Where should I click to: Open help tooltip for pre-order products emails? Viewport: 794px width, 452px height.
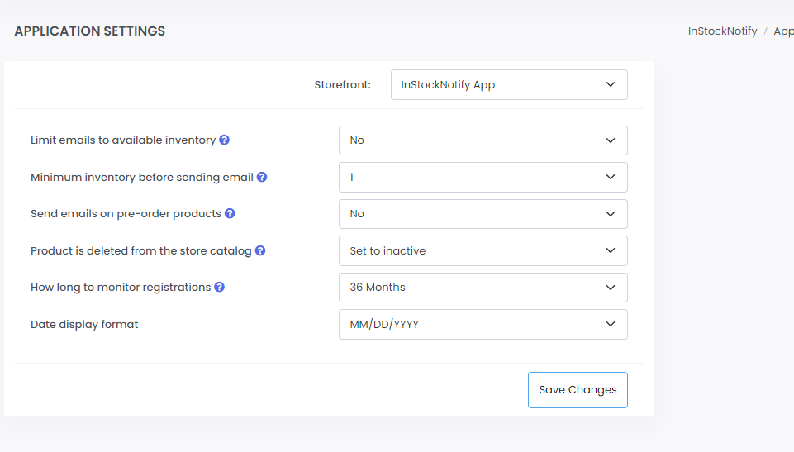[231, 213]
